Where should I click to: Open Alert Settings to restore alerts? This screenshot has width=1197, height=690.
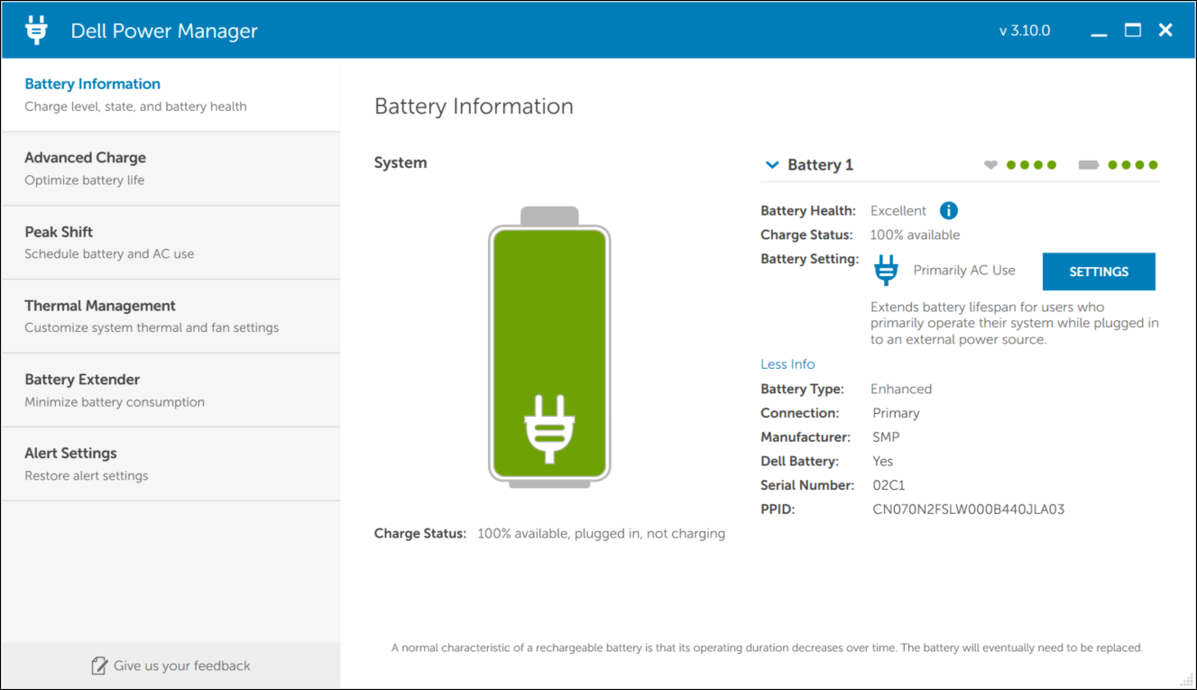69,463
